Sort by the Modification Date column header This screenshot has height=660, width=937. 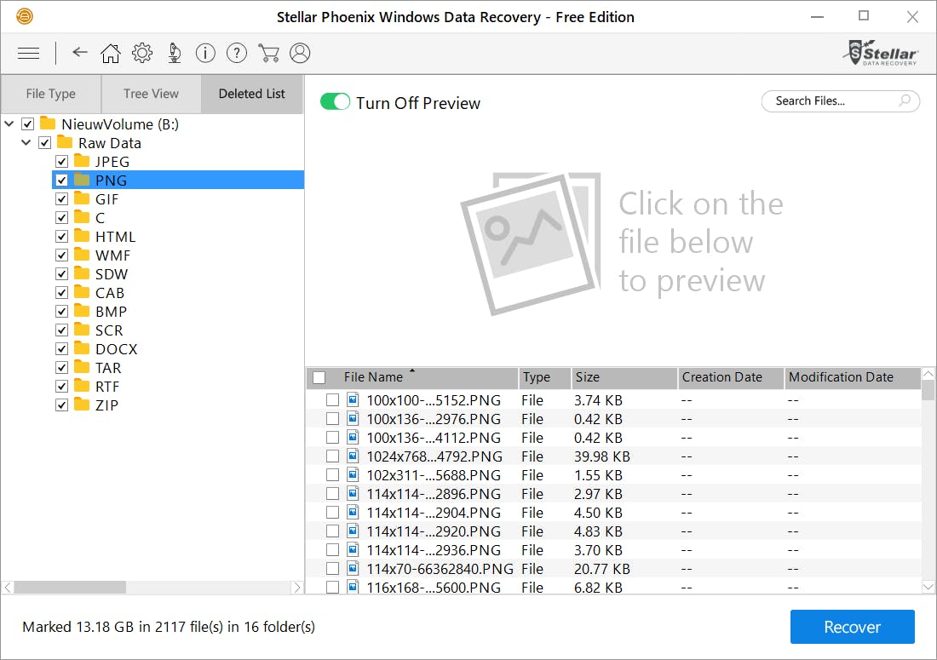[x=852, y=377]
